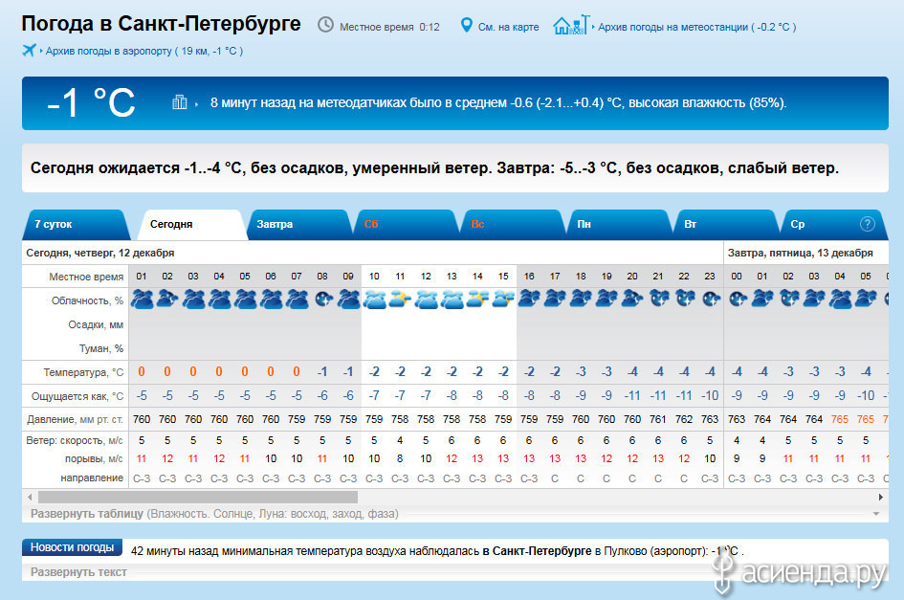Click the cloudiness icon for 04 tomorrow
904x600 pixels.
(x=840, y=300)
